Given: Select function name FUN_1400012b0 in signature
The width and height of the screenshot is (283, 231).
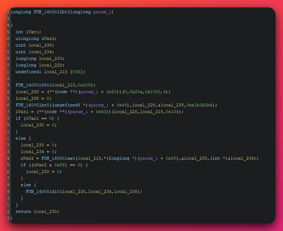Looking at the screenshot, I should tap(50, 12).
